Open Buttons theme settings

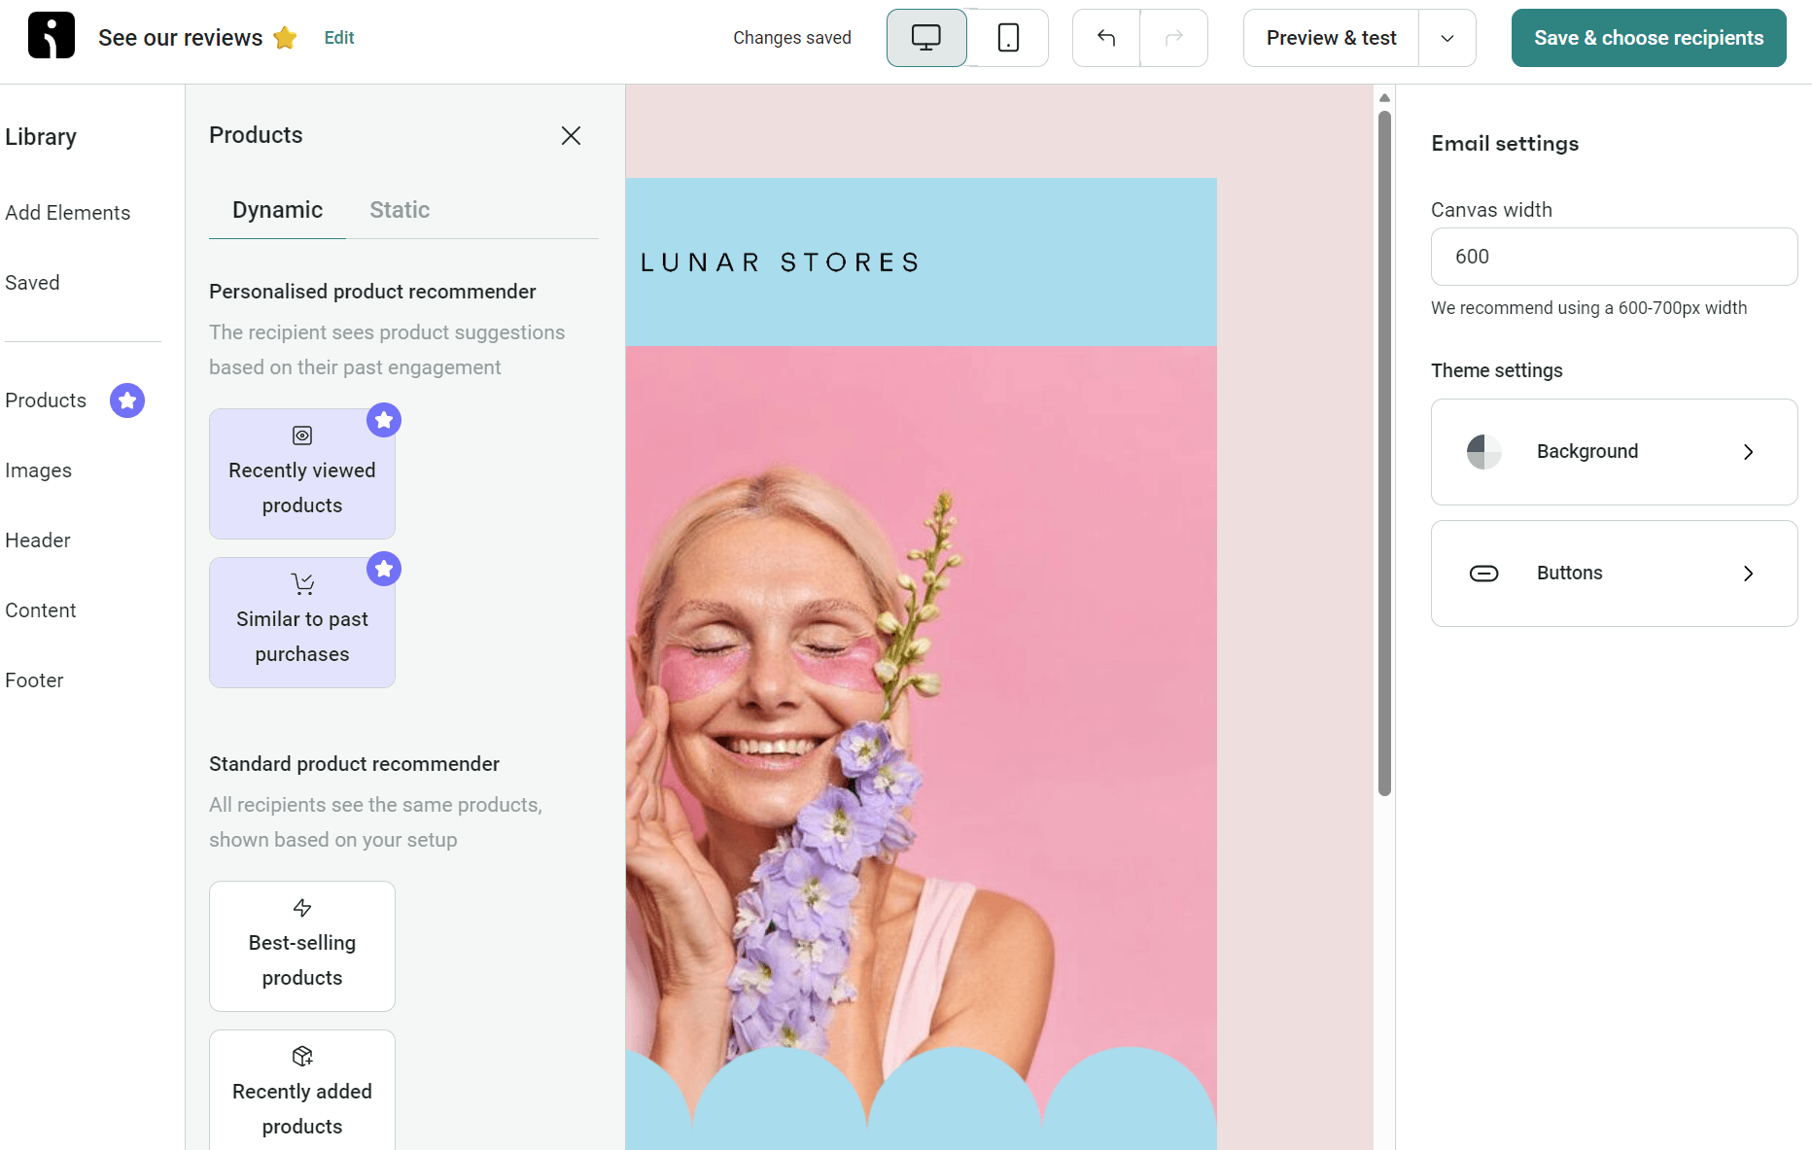coord(1614,574)
